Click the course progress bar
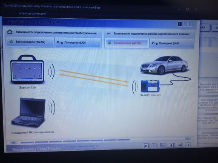Image resolution: width=218 pixels, height=163 pixels. pyautogui.click(x=75, y=141)
